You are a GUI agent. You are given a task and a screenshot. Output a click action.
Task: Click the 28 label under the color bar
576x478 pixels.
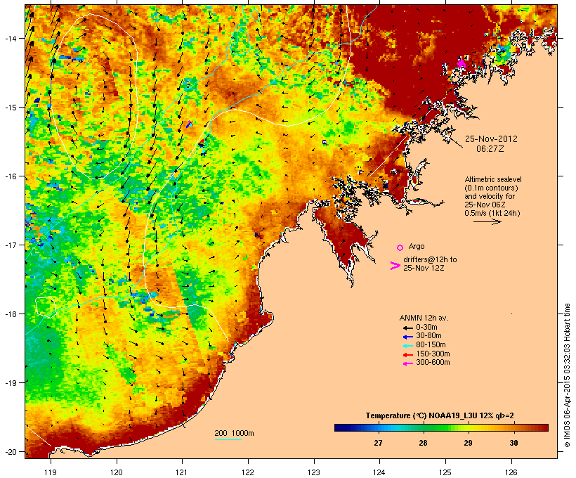[x=423, y=443]
